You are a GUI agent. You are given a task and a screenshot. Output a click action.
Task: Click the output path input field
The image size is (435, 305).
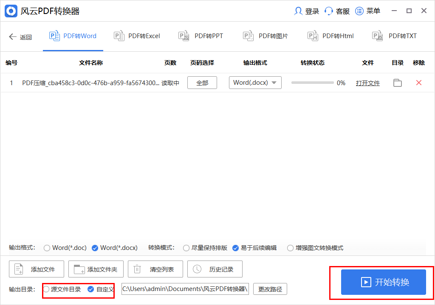pos(185,289)
